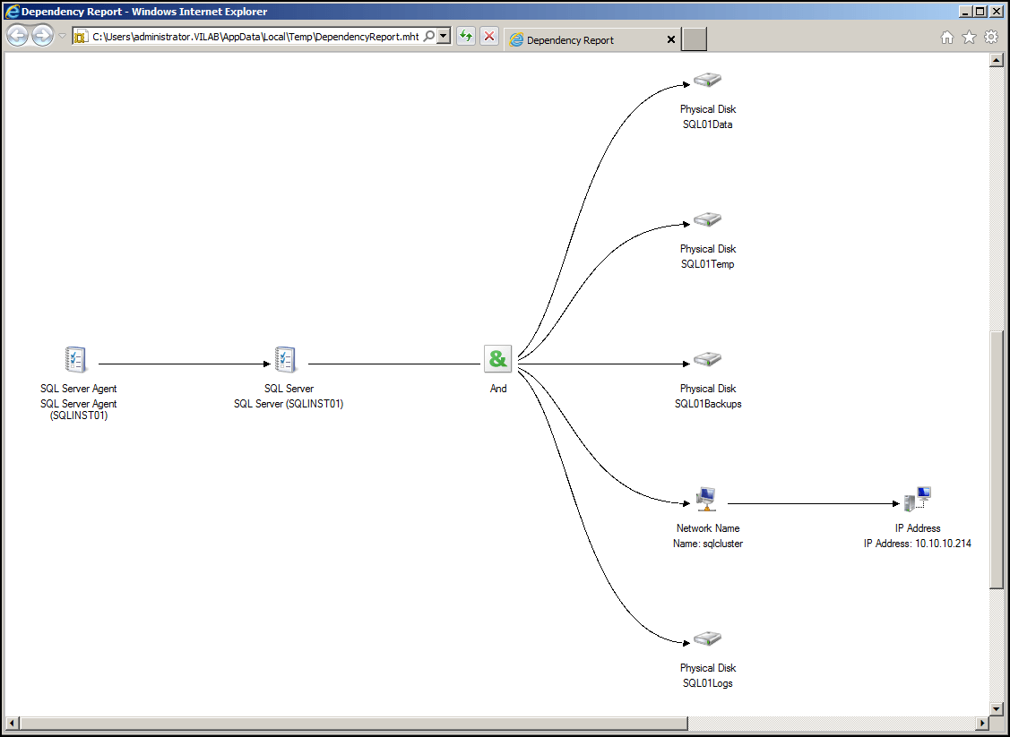The width and height of the screenshot is (1010, 737).
Task: Select the SQL01Data physical disk icon
Action: click(707, 81)
